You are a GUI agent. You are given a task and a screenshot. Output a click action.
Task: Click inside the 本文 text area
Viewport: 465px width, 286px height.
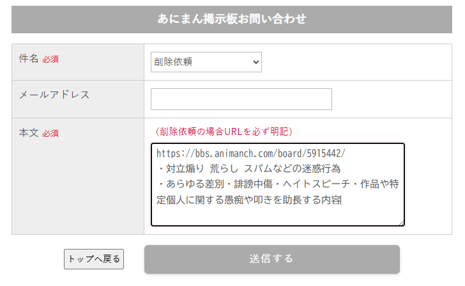[x=277, y=215]
